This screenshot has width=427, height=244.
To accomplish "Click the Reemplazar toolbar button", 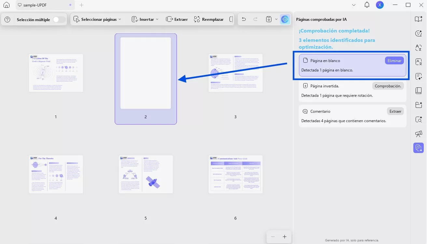I will point(209,19).
